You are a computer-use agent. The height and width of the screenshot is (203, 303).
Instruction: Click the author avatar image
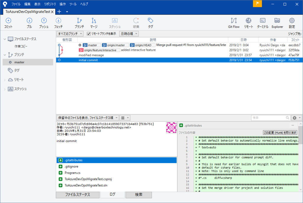click(x=171, y=127)
